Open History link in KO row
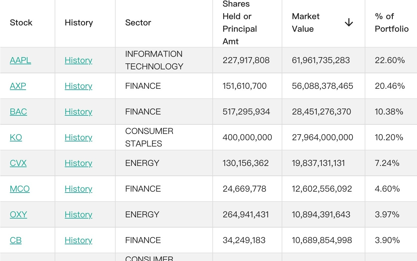Viewport: 417px width, 261px height. coord(78,138)
